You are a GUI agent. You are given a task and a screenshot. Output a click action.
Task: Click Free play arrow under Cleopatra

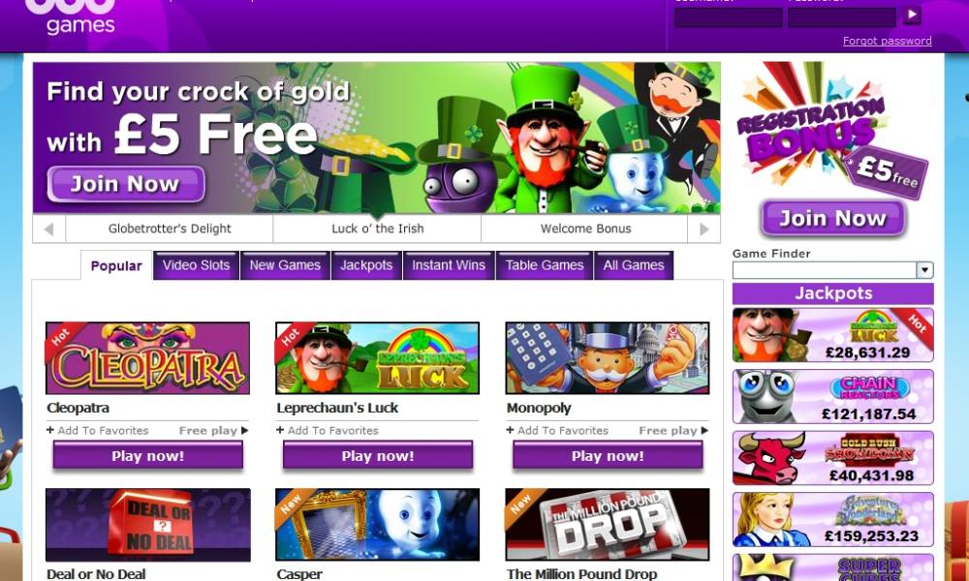(x=245, y=430)
